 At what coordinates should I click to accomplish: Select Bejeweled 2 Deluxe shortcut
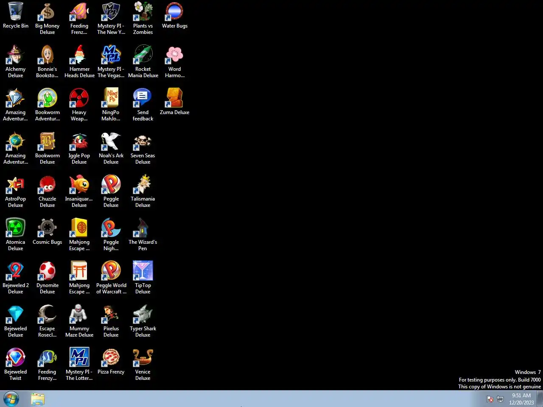(x=16, y=271)
